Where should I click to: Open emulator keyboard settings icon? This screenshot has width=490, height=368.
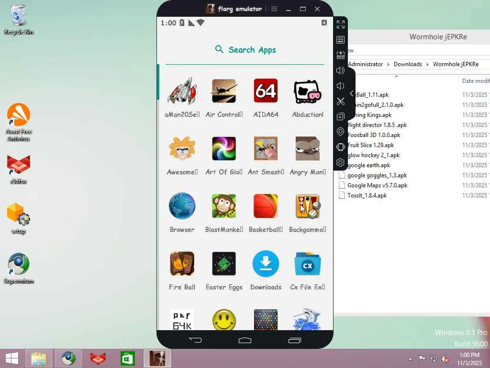[341, 40]
